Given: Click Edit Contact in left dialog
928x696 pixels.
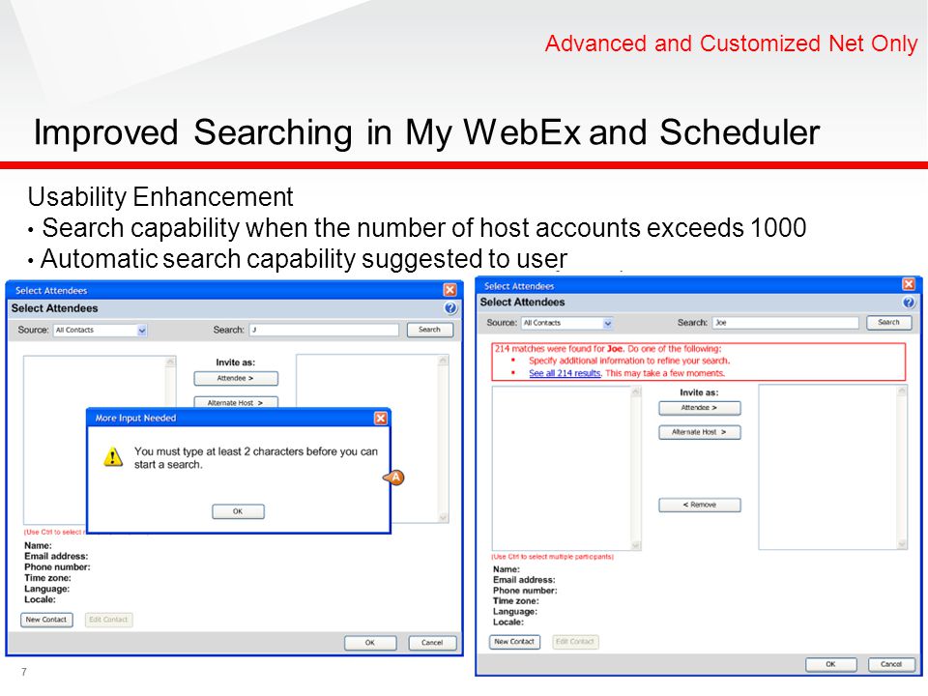Looking at the screenshot, I should (108, 620).
